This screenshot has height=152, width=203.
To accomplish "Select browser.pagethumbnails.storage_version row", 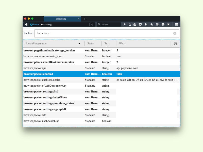I will 101,50.
